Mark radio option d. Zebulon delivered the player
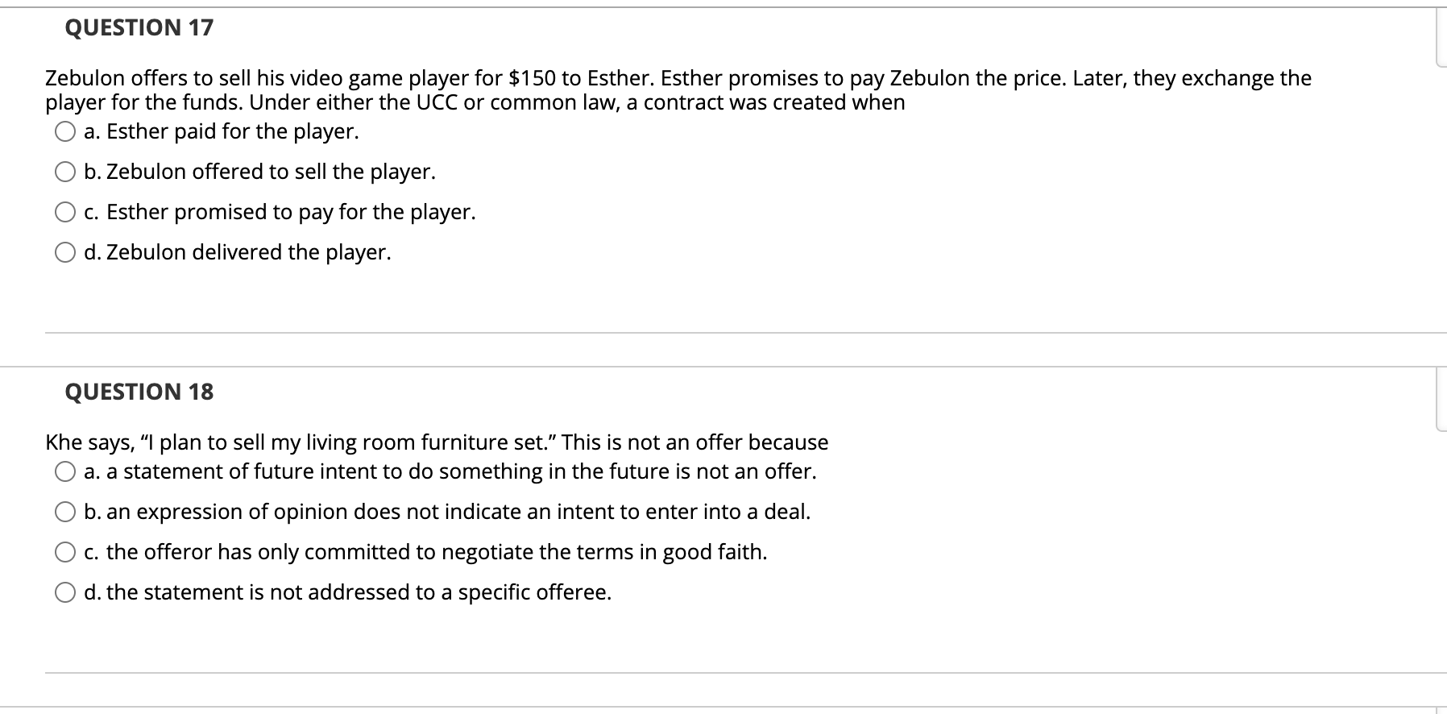 coord(65,253)
